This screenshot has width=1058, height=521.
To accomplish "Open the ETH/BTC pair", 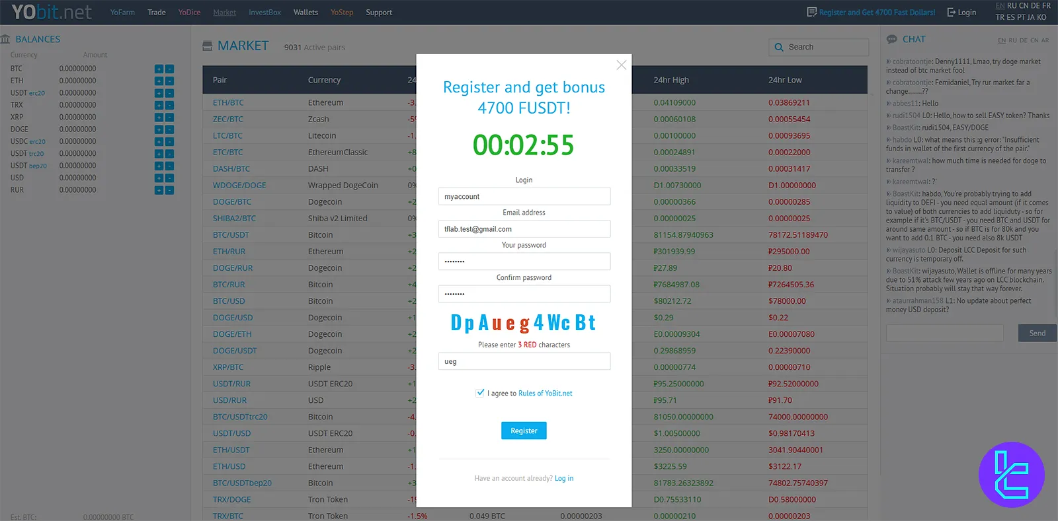I will 228,102.
